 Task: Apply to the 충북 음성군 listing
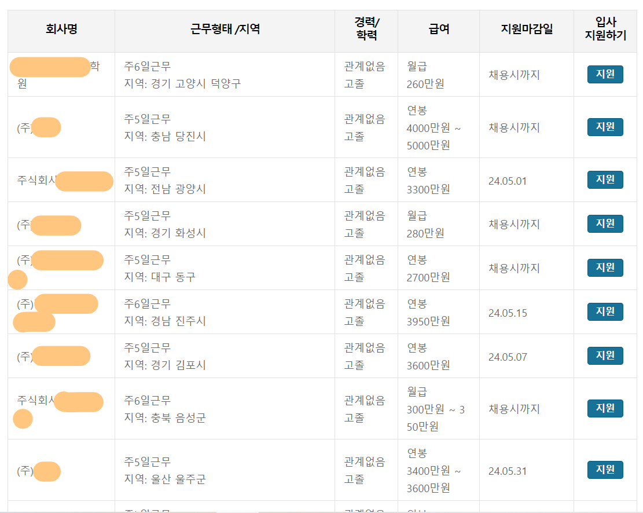(x=605, y=408)
